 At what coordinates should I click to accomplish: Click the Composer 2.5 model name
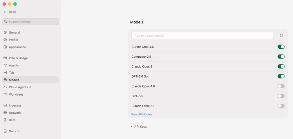(x=141, y=57)
